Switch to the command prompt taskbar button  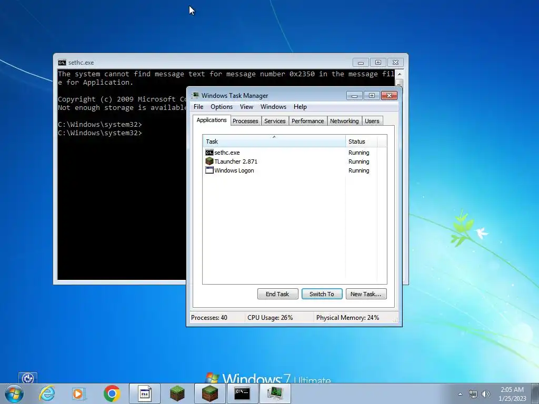pyautogui.click(x=242, y=393)
